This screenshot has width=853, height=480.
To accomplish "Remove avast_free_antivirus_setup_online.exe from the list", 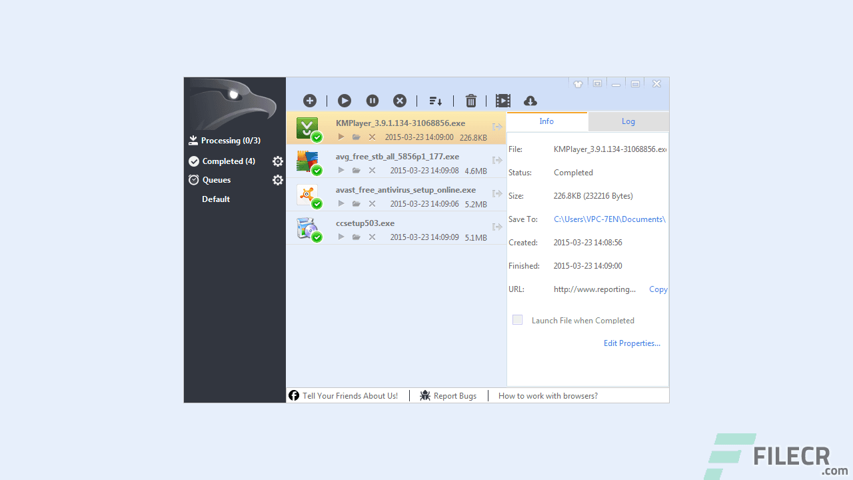I will pyautogui.click(x=371, y=203).
